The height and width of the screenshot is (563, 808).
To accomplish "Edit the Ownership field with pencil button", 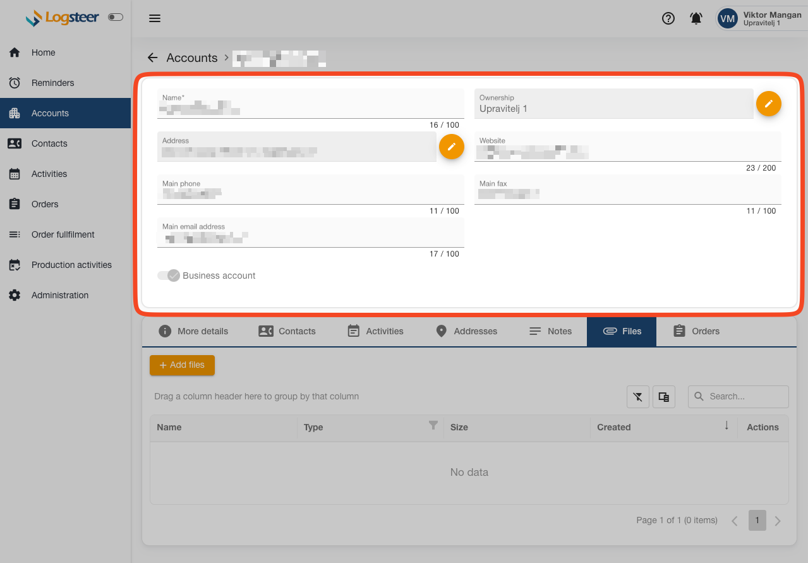I will [x=768, y=104].
